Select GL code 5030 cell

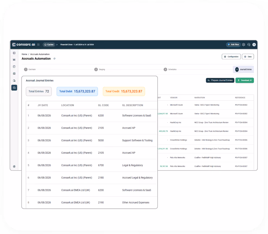(x=101, y=140)
